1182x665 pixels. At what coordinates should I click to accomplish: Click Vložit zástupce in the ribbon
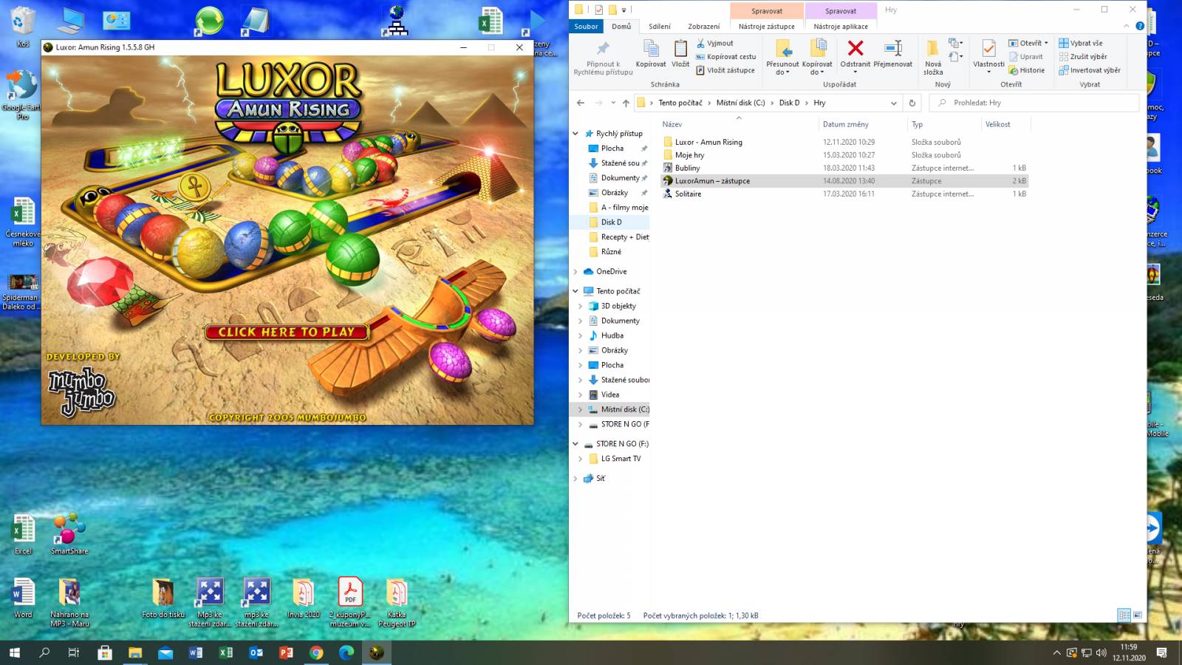725,70
